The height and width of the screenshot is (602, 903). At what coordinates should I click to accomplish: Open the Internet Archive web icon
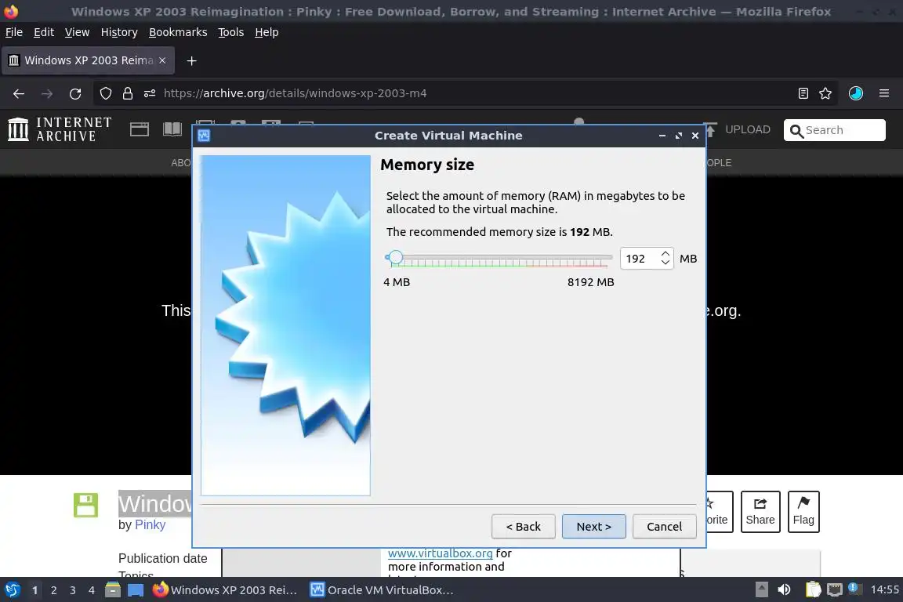(140, 129)
